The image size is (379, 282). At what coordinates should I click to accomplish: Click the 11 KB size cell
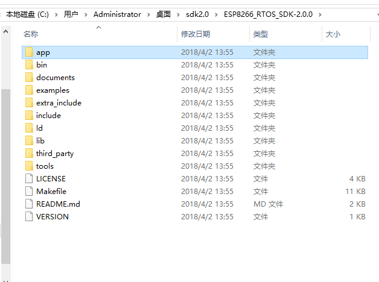pos(355,192)
